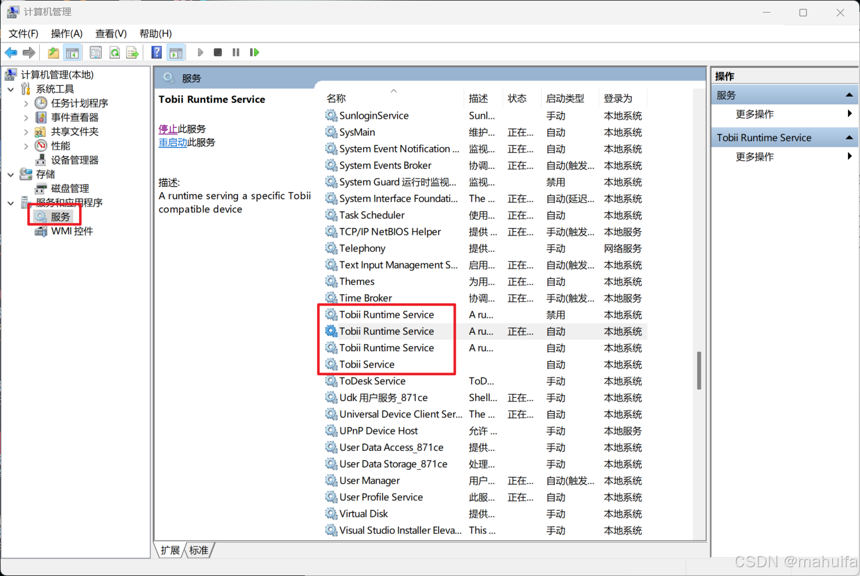Switch to the 扩展 tab
Image resolution: width=860 pixels, height=576 pixels.
tap(170, 550)
